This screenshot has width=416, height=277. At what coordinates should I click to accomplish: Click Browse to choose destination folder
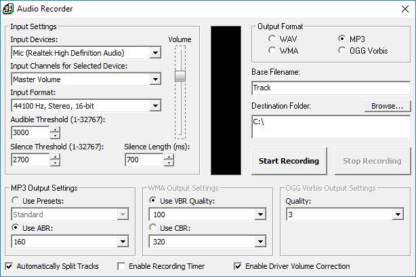pyautogui.click(x=388, y=106)
